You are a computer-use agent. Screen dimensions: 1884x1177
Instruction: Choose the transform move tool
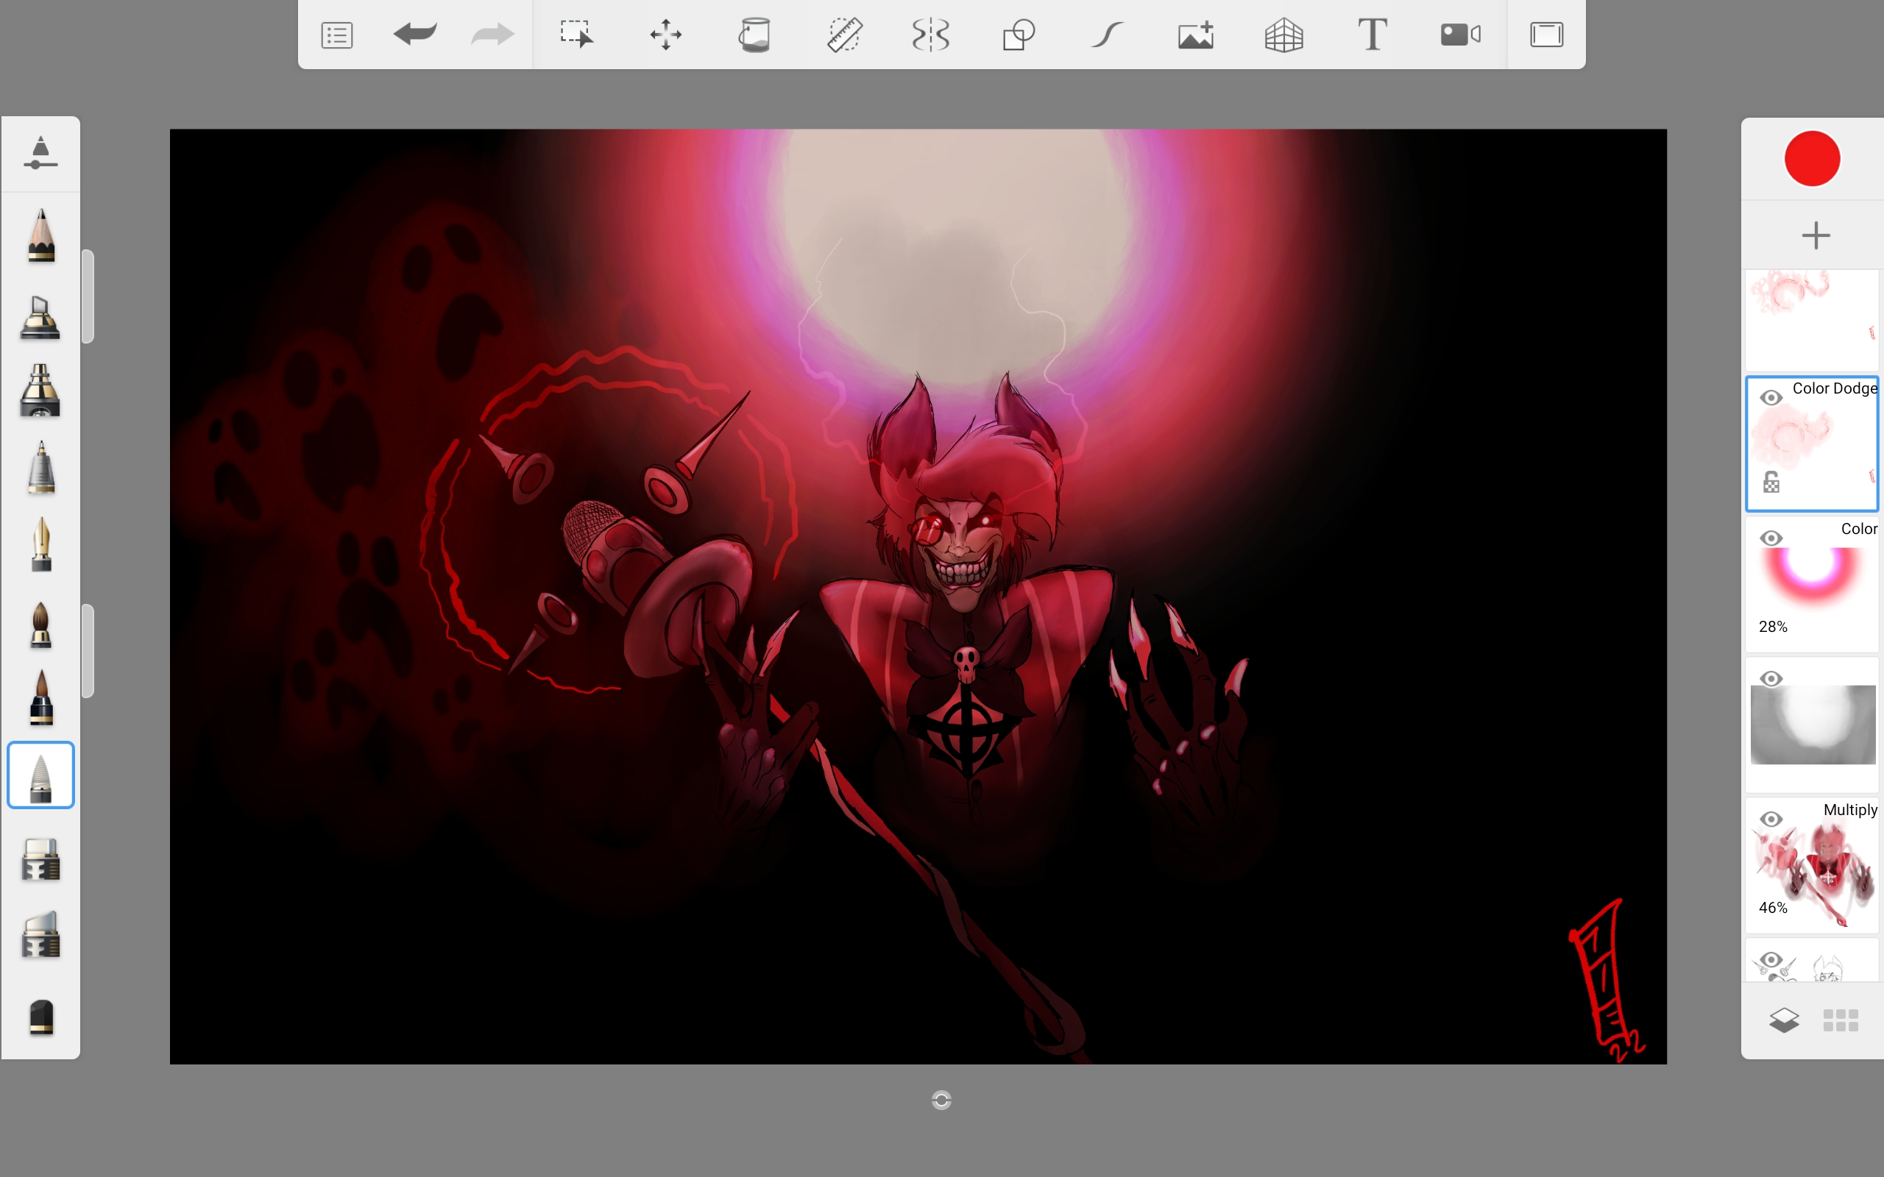coord(665,35)
